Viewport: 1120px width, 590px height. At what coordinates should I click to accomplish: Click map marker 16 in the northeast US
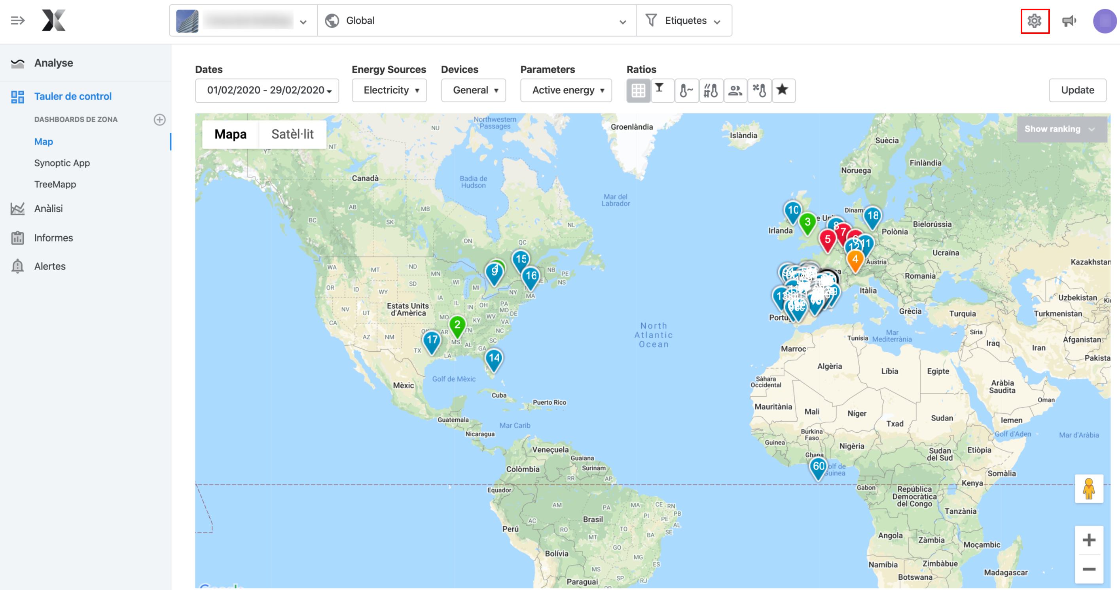point(531,277)
